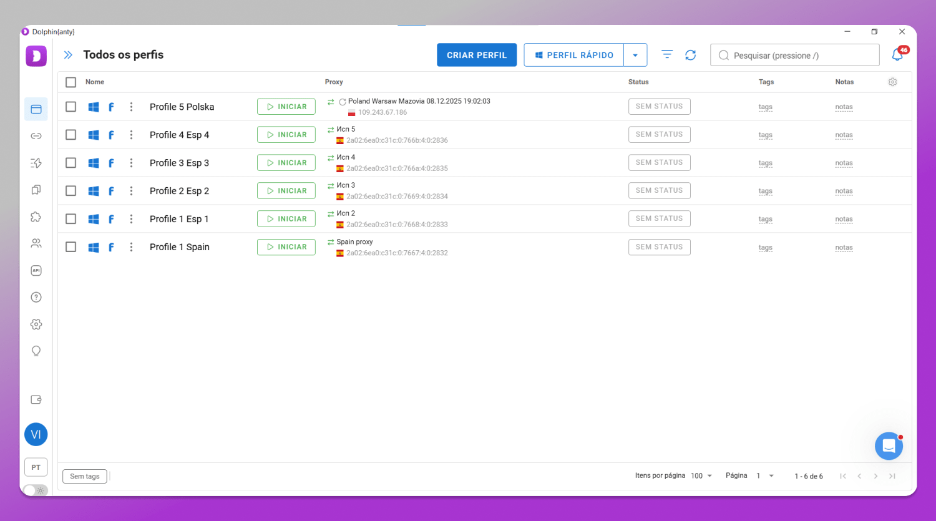Open three-dot menu for Profile 4 Esp 4
Screen dimensions: 936x521
pyautogui.click(x=131, y=135)
